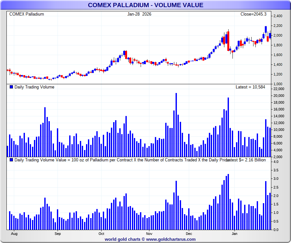Open the www.goldchartsrus.com footer link
The width and height of the screenshot is (291, 243).
pos(171,239)
